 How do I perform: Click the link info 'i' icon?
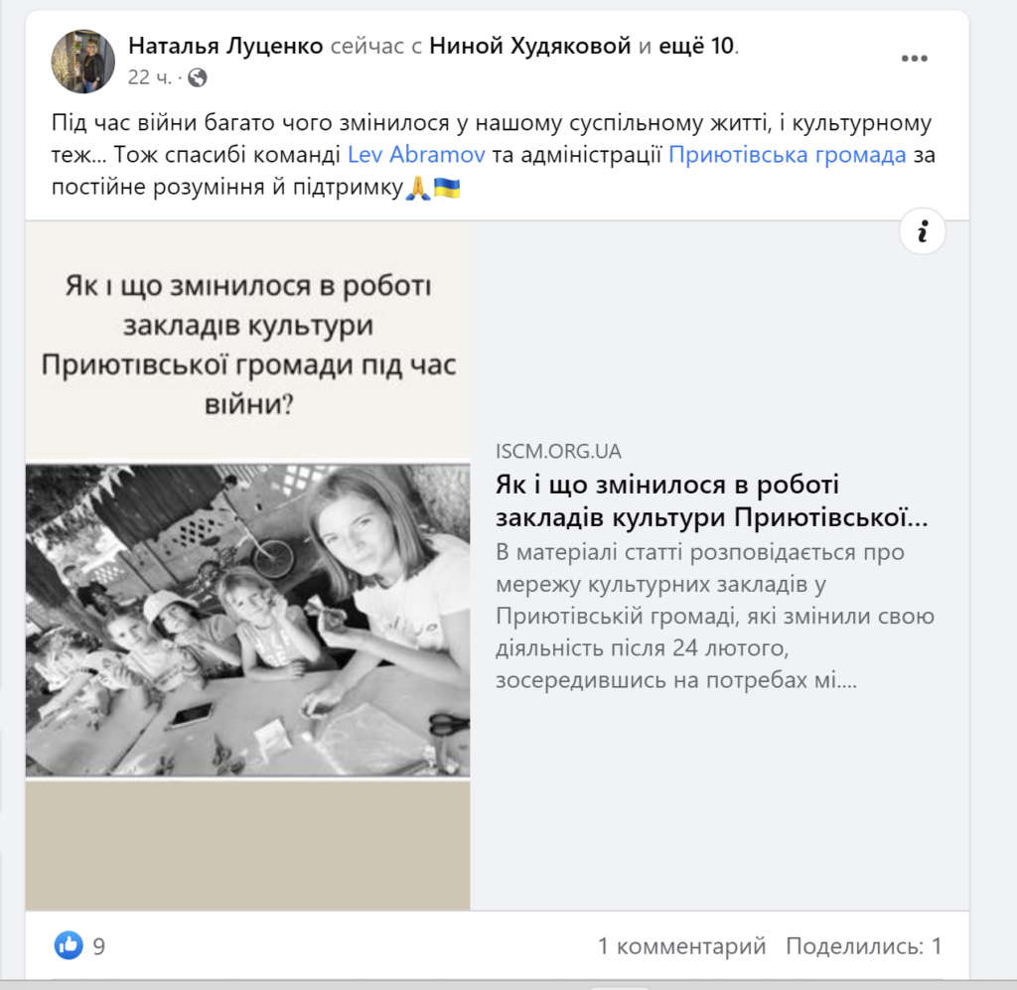[x=922, y=231]
